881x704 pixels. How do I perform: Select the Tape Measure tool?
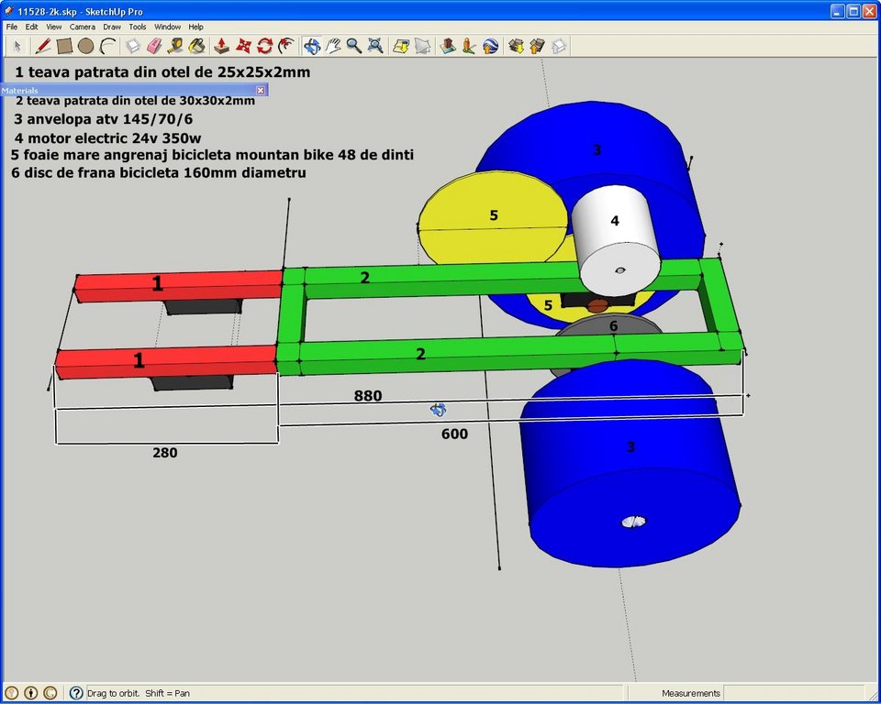point(175,46)
